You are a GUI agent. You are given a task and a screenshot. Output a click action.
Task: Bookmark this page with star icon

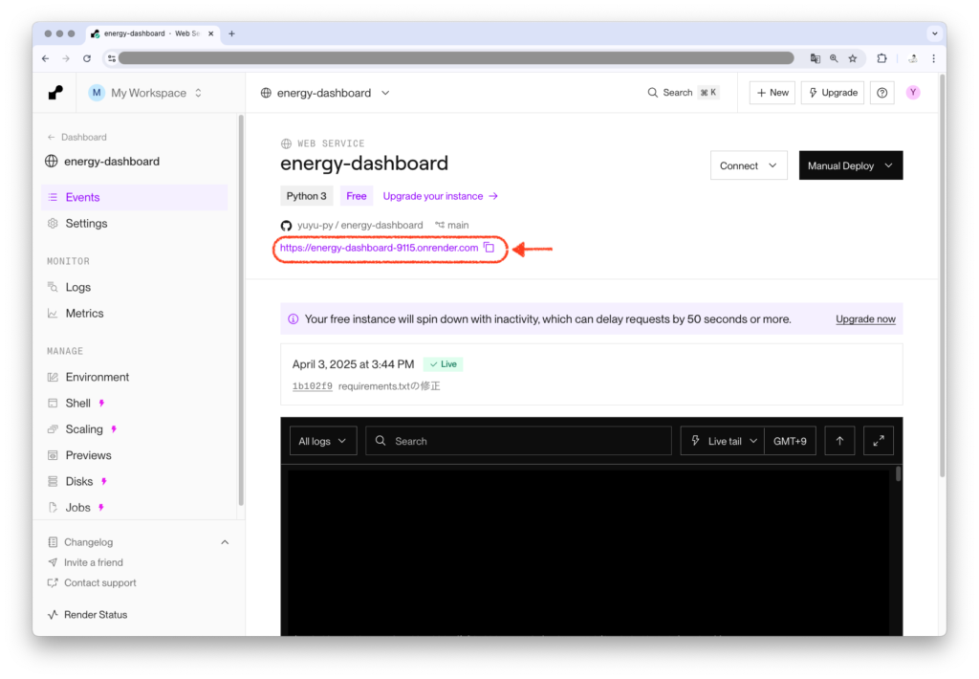pos(852,58)
